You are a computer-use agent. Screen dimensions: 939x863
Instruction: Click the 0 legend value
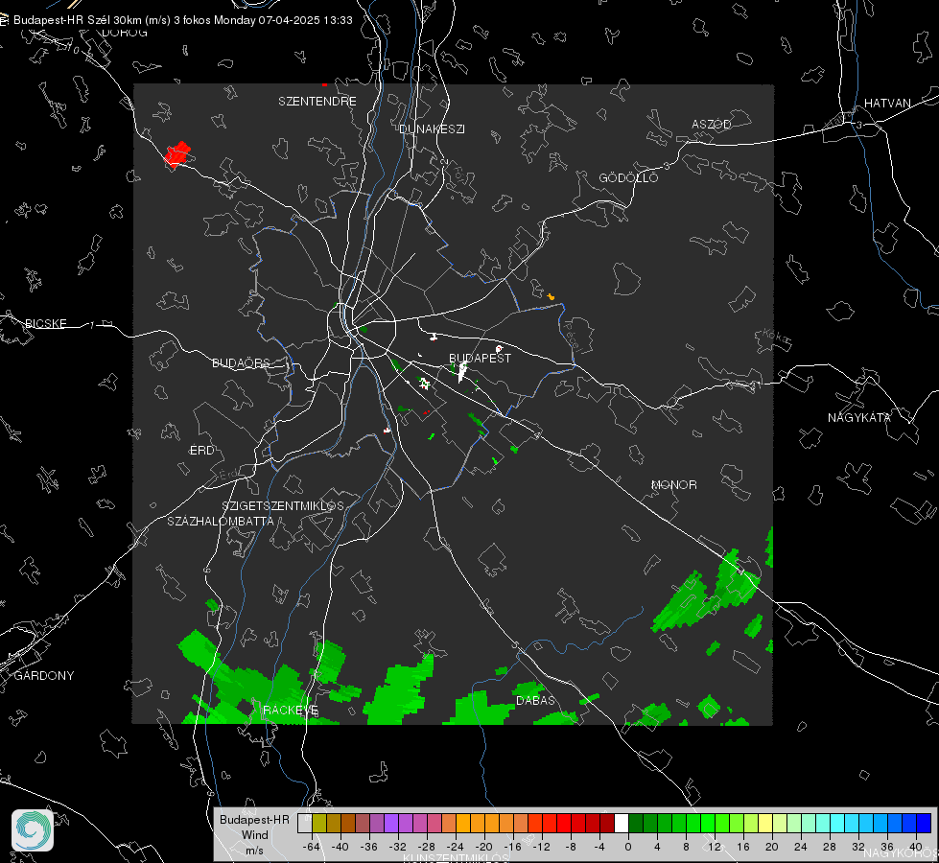click(x=628, y=847)
